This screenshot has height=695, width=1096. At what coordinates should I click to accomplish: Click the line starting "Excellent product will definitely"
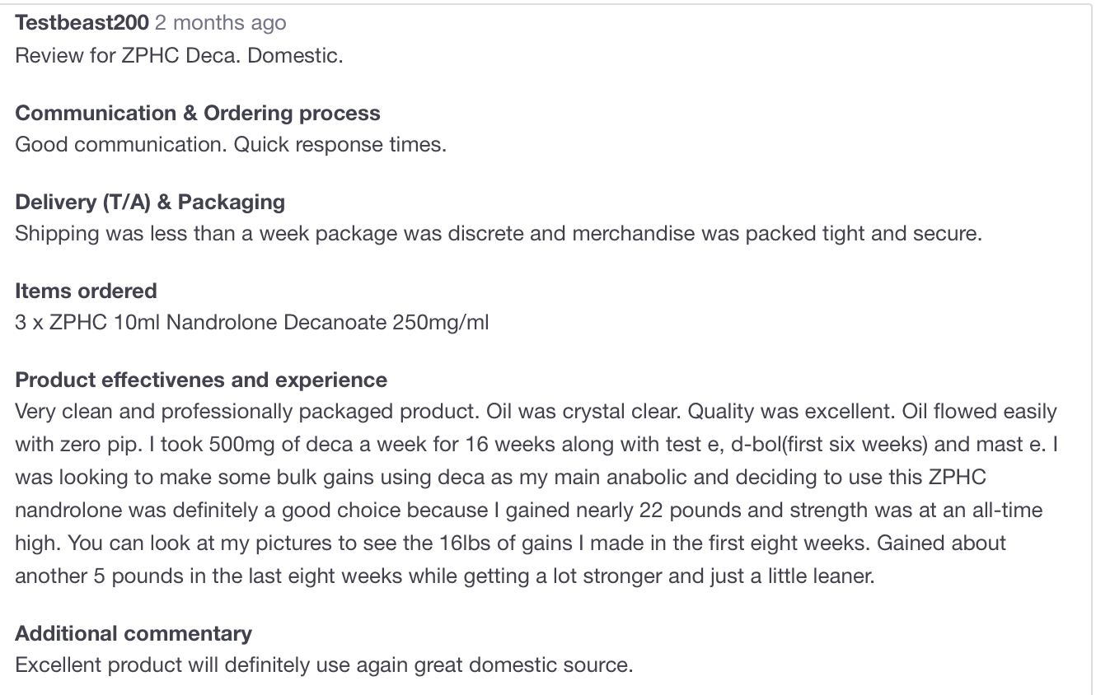[x=324, y=665]
